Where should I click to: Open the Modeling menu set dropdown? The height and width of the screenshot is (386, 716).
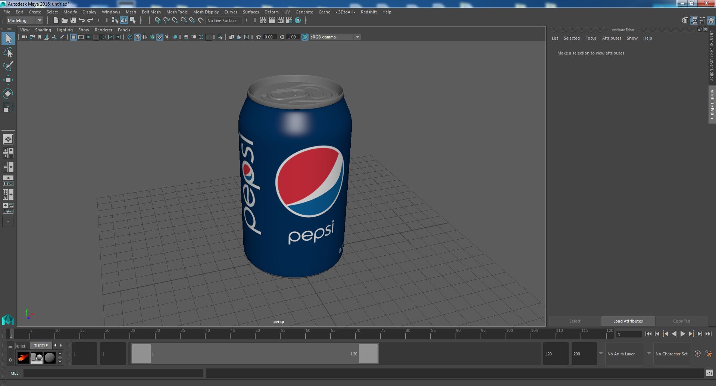coord(25,21)
